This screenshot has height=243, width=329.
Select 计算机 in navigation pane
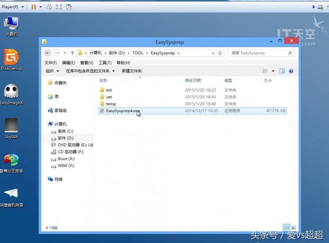pyautogui.click(x=57, y=124)
